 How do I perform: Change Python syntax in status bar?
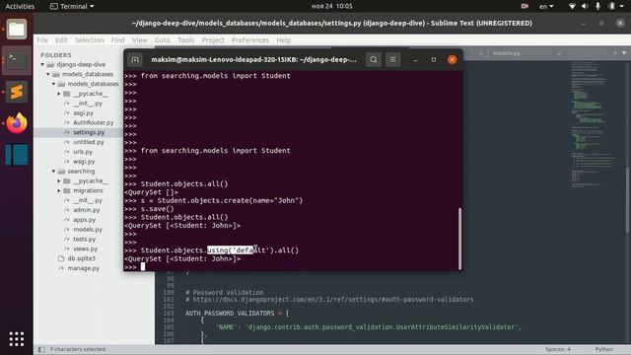(x=604, y=349)
